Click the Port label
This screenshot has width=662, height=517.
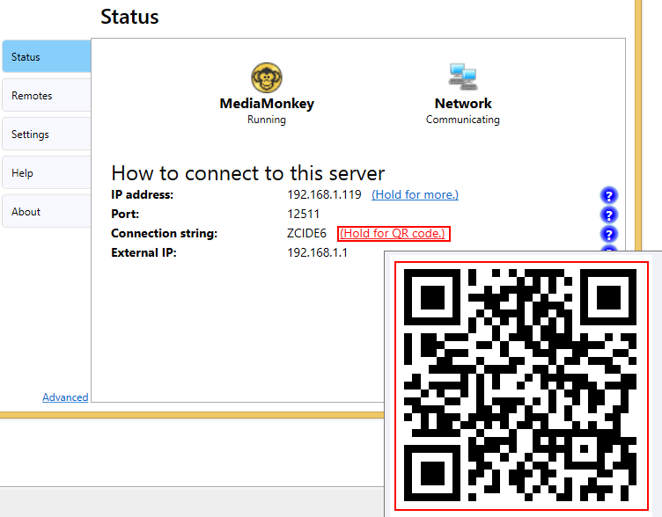click(x=125, y=214)
